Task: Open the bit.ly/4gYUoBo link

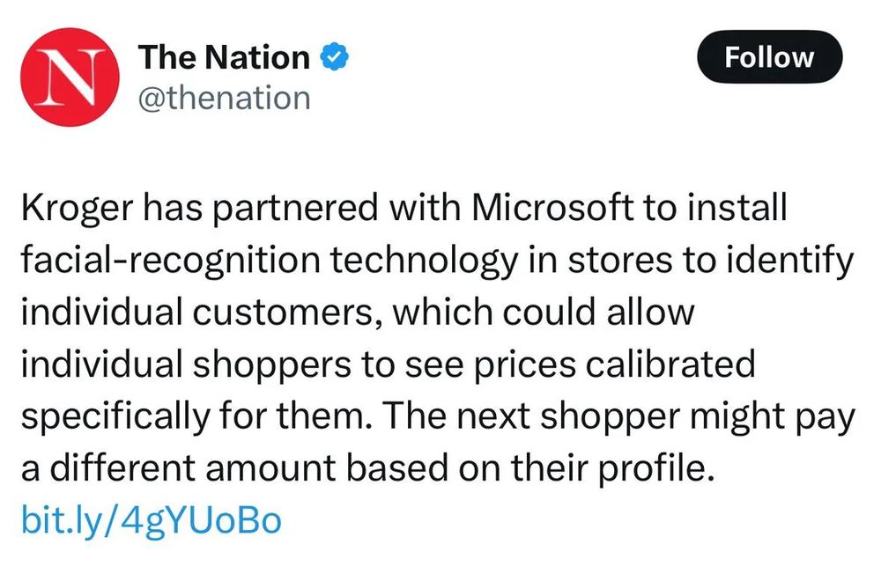Action: pos(152,520)
